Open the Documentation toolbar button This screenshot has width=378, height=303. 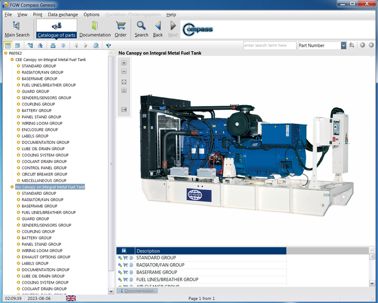95,29
